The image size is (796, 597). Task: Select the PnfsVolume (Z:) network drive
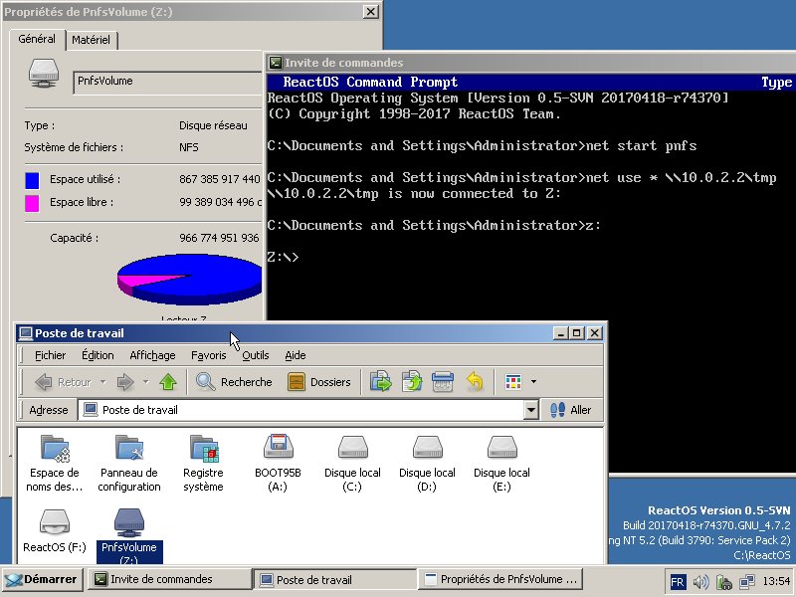pos(129,535)
